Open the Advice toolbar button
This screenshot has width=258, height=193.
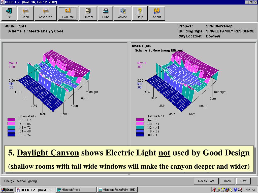[x=122, y=14]
